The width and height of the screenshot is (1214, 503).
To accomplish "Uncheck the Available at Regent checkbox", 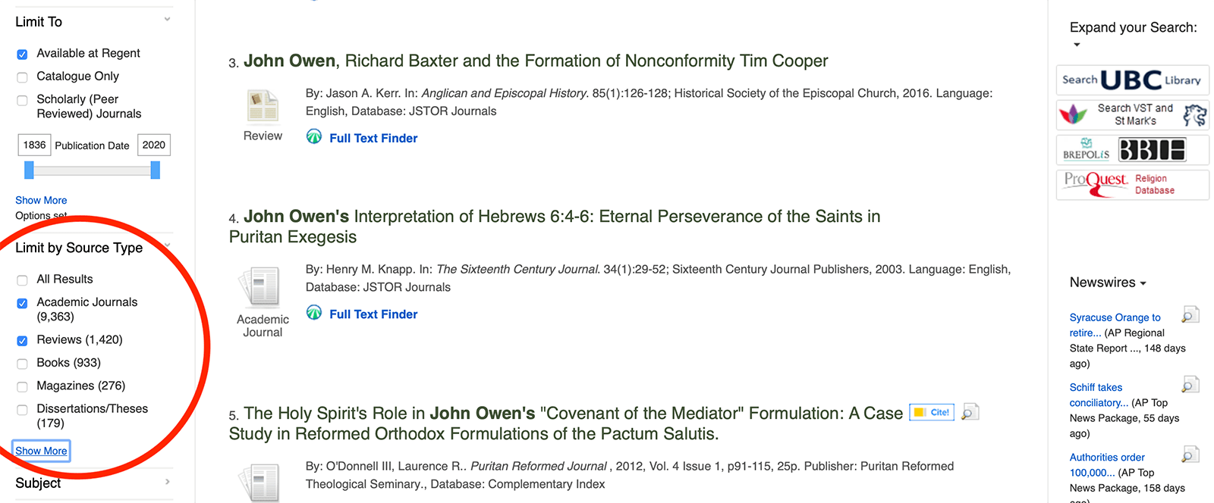I will [x=22, y=54].
